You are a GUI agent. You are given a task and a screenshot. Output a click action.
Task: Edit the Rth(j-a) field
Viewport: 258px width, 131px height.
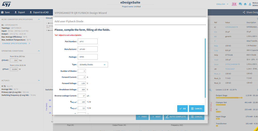tap(82, 102)
